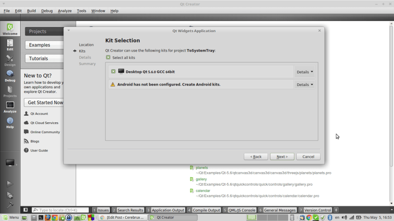
Task: Start debugging with the Debug run icon
Action: (10, 195)
